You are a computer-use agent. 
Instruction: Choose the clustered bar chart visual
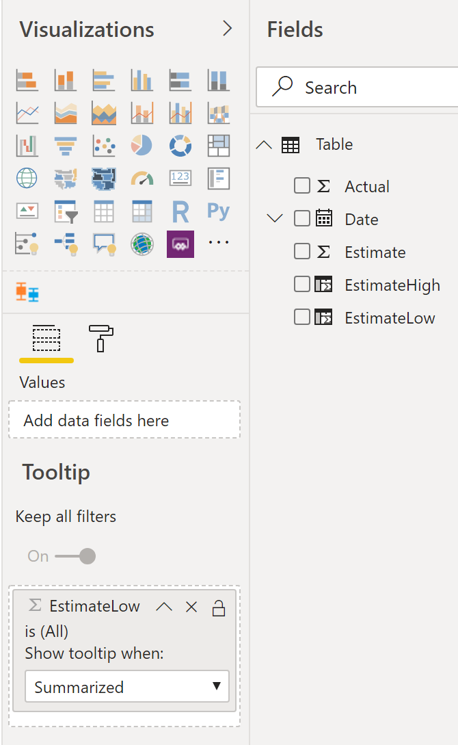[x=104, y=80]
